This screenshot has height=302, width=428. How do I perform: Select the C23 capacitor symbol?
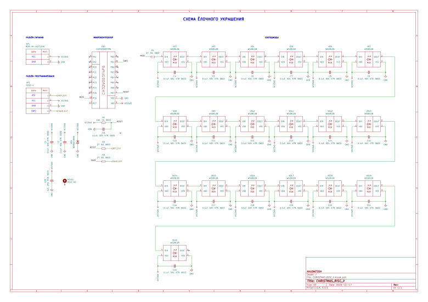52,181
